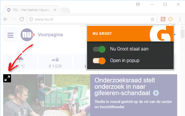
Task: Click the NU GROOT popup header
Action: 130,34
